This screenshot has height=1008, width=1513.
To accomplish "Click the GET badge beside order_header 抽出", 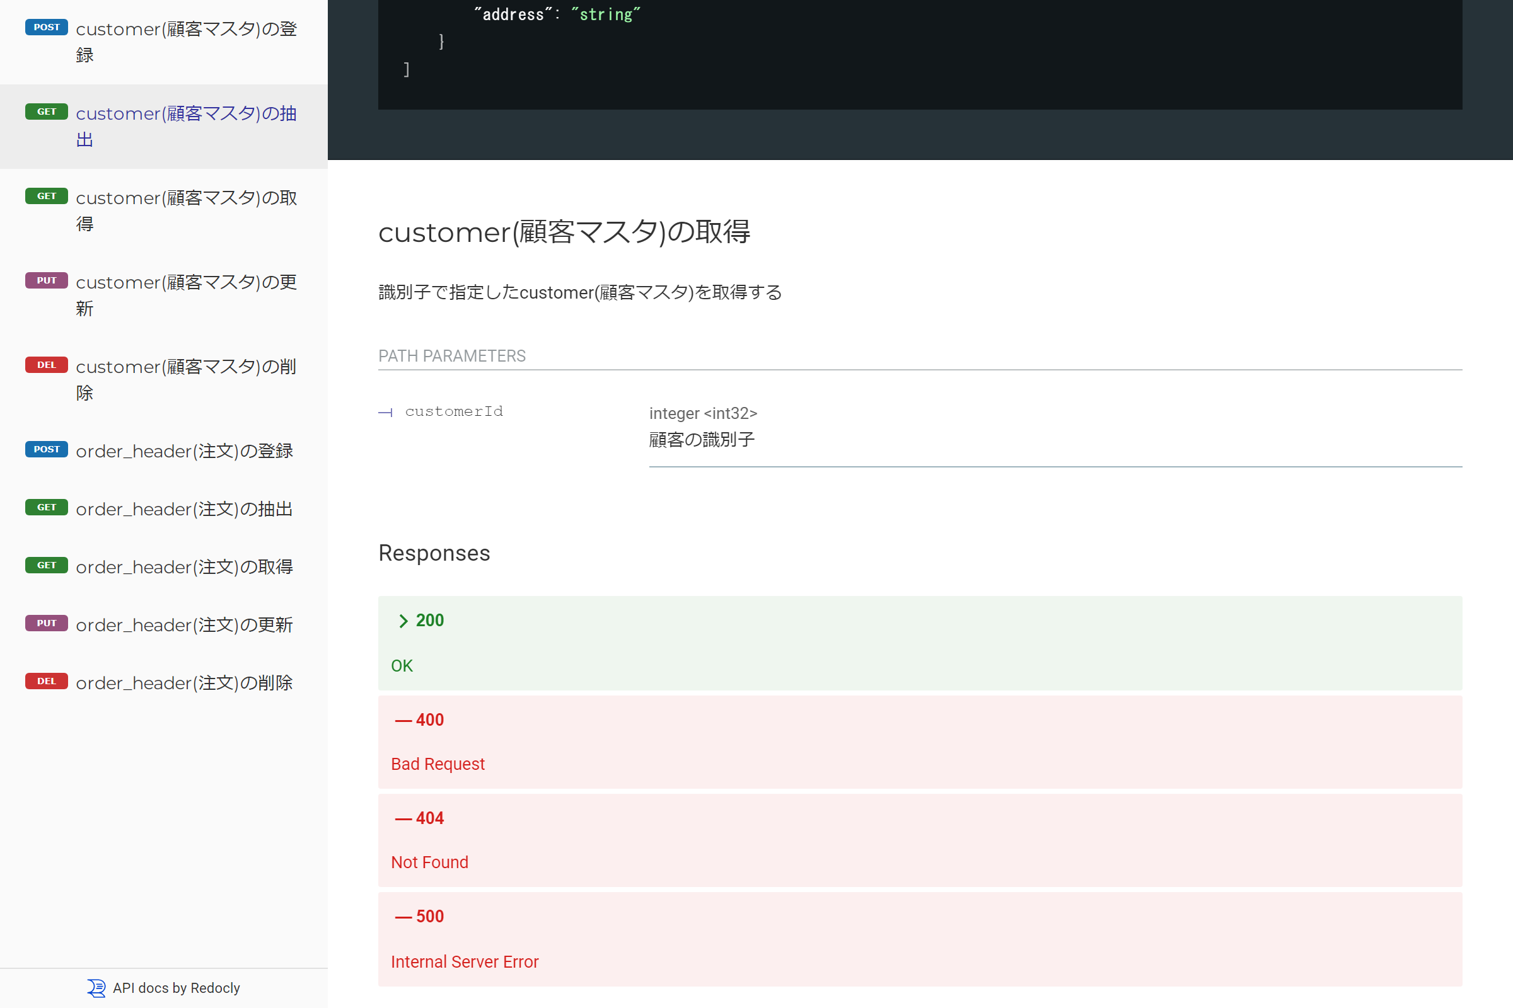I will [x=46, y=507].
